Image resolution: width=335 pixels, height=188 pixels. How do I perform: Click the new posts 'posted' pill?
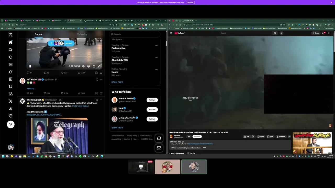61,43
